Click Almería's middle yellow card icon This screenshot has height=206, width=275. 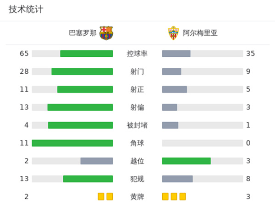click(x=174, y=196)
